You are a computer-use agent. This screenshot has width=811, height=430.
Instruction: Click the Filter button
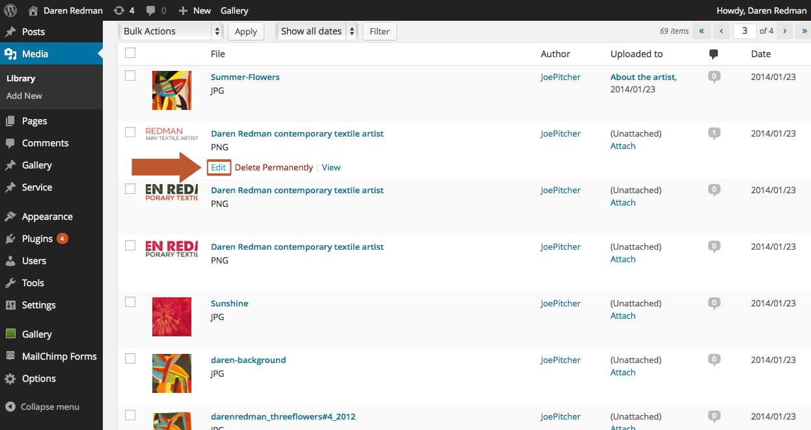(x=379, y=31)
